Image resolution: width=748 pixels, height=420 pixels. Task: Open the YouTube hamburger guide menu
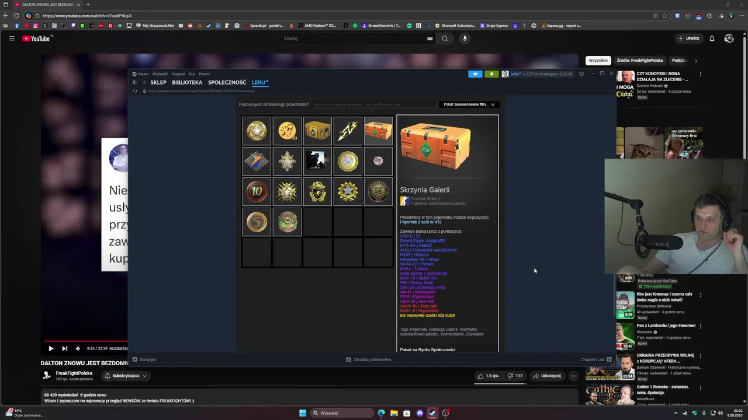[x=11, y=38]
